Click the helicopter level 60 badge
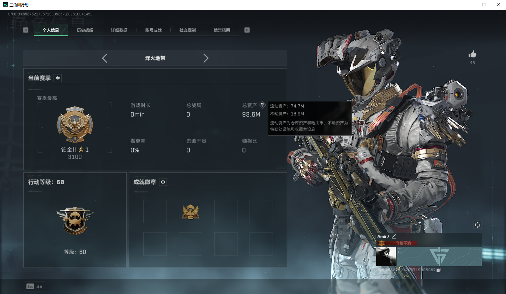Viewport: 506px width, 294px height. click(75, 221)
